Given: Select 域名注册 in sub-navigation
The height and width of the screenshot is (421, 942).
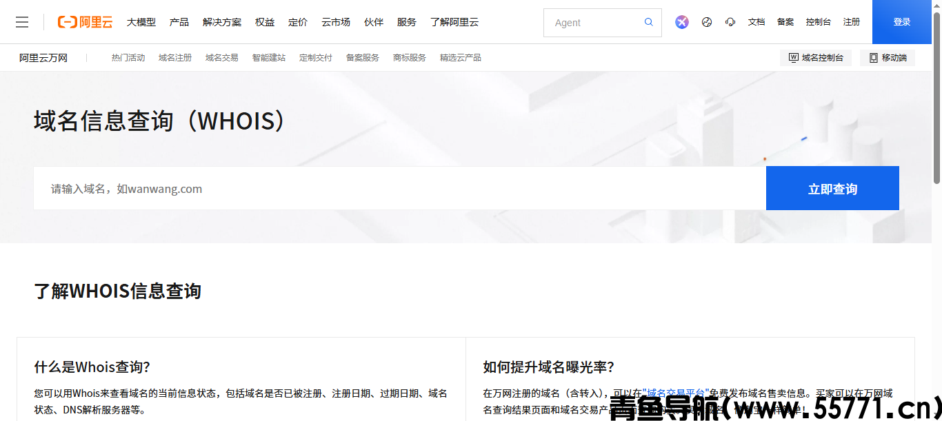Looking at the screenshot, I should point(175,58).
